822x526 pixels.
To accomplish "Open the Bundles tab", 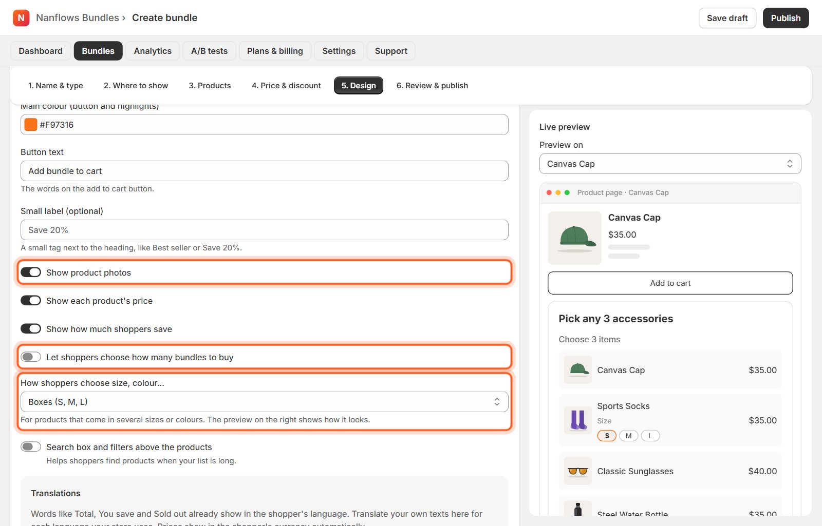I will click(98, 51).
